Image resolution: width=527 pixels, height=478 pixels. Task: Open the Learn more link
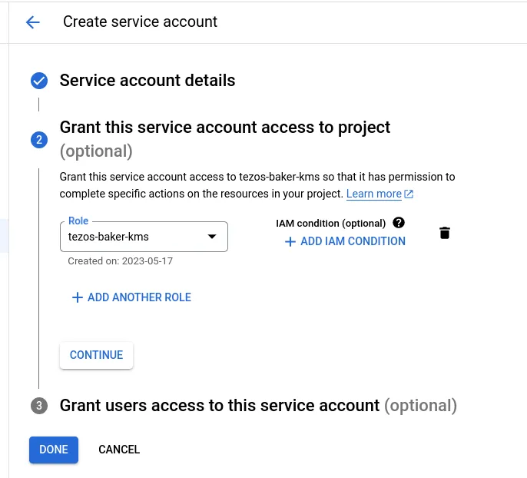pyautogui.click(x=373, y=194)
